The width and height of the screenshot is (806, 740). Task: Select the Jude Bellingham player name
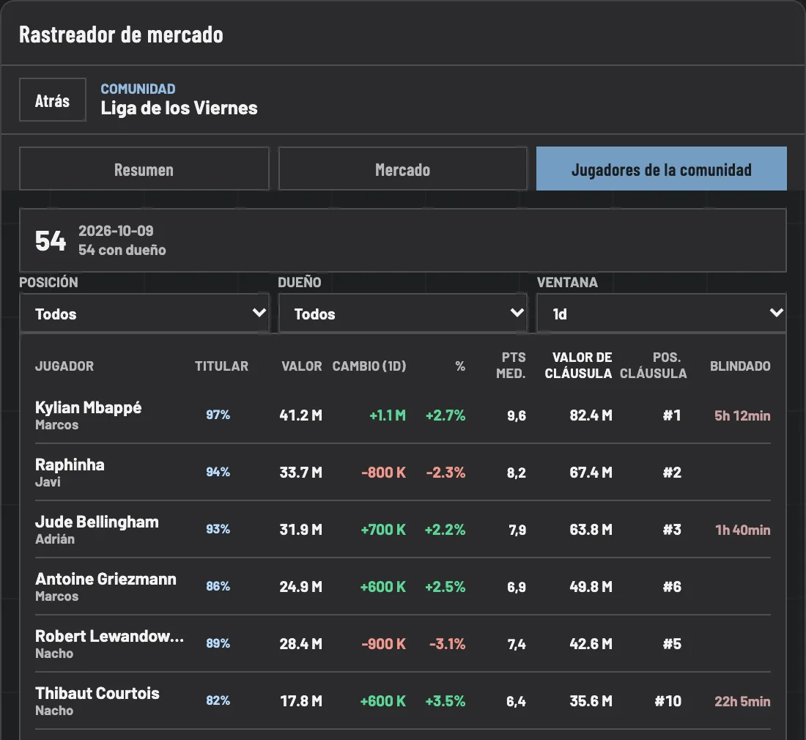point(97,522)
